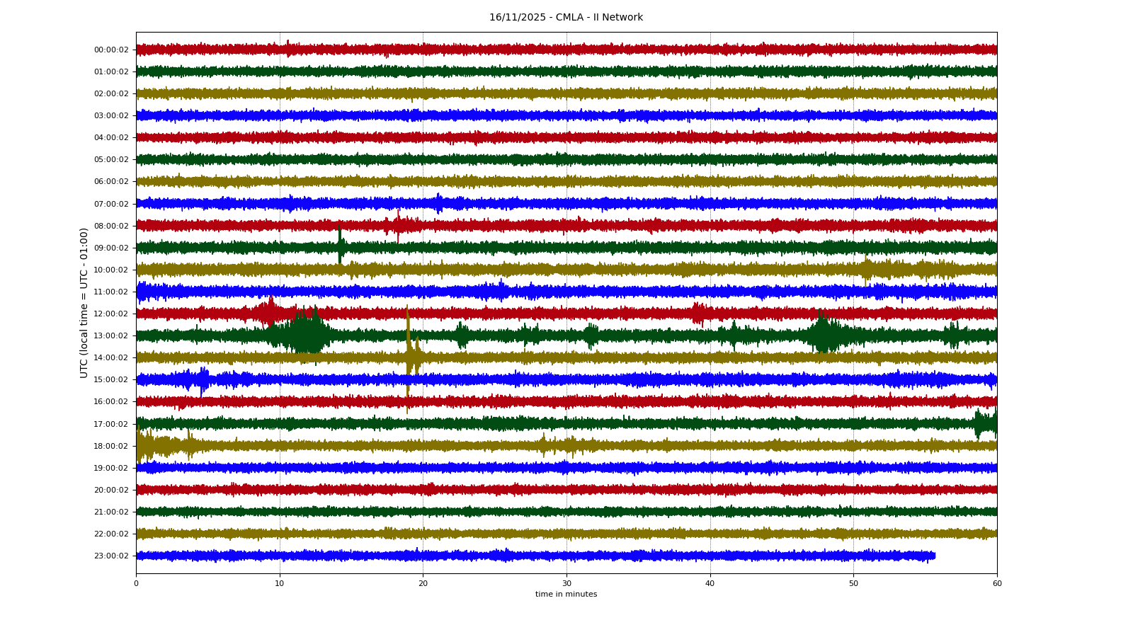Click the 'UTC (local time = UTC - 01:00)' y-axis label
The height and width of the screenshot is (637, 1133).
click(x=84, y=302)
